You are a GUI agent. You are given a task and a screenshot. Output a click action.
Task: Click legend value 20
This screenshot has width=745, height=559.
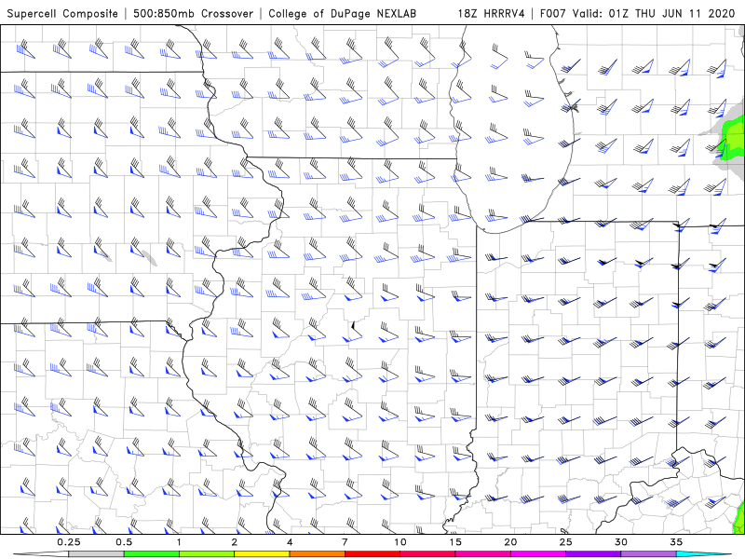pos(510,542)
